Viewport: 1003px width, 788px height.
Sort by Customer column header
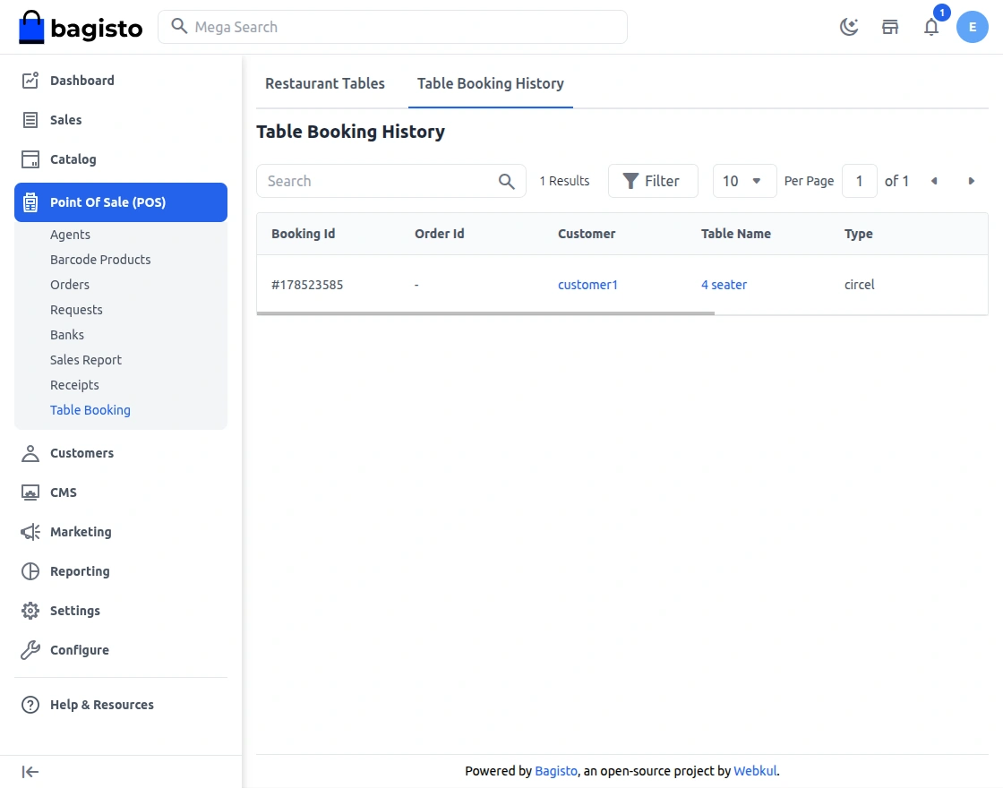pos(587,234)
